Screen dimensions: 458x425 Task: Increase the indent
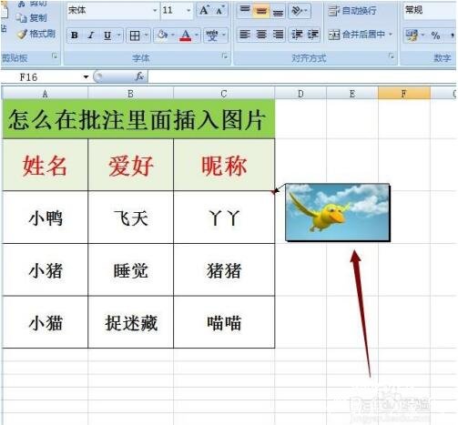coord(312,35)
